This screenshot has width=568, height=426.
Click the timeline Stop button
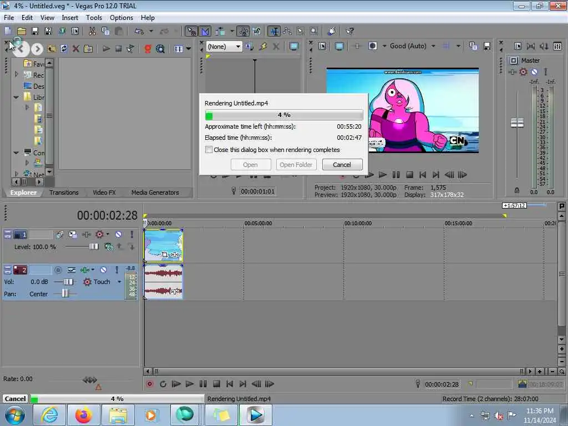(x=217, y=384)
